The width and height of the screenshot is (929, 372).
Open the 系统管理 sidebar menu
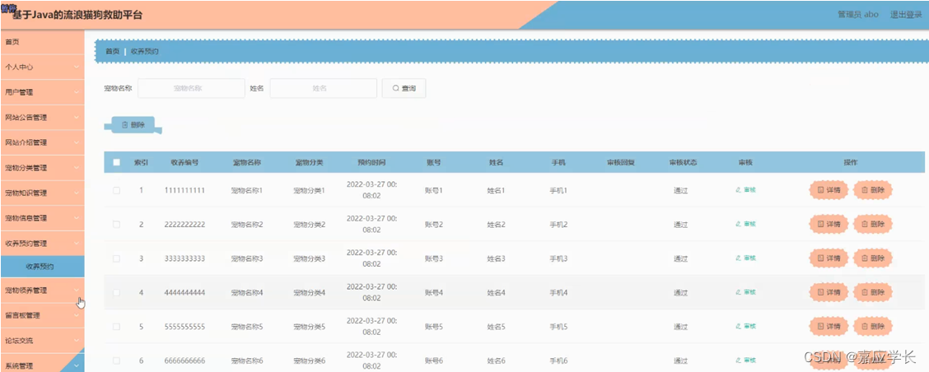tap(42, 365)
